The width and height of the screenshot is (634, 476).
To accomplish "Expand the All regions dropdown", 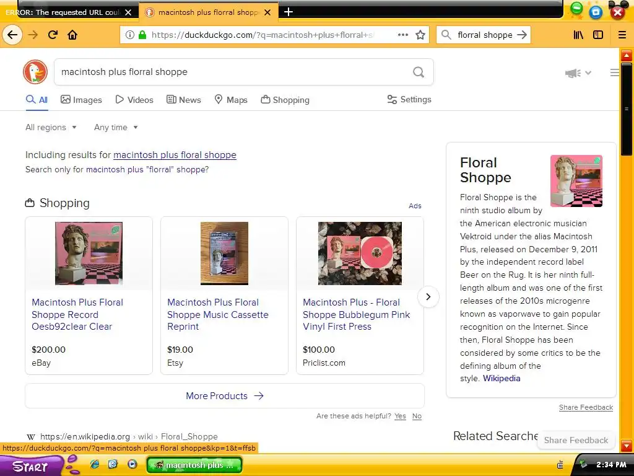I will (51, 127).
